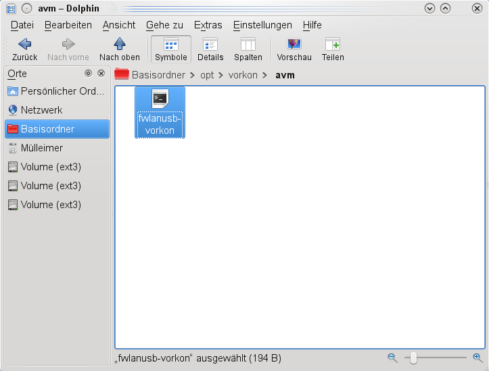Zoom in with the plus magnifier
Image resolution: width=489 pixels, height=371 pixels.
[x=478, y=358]
